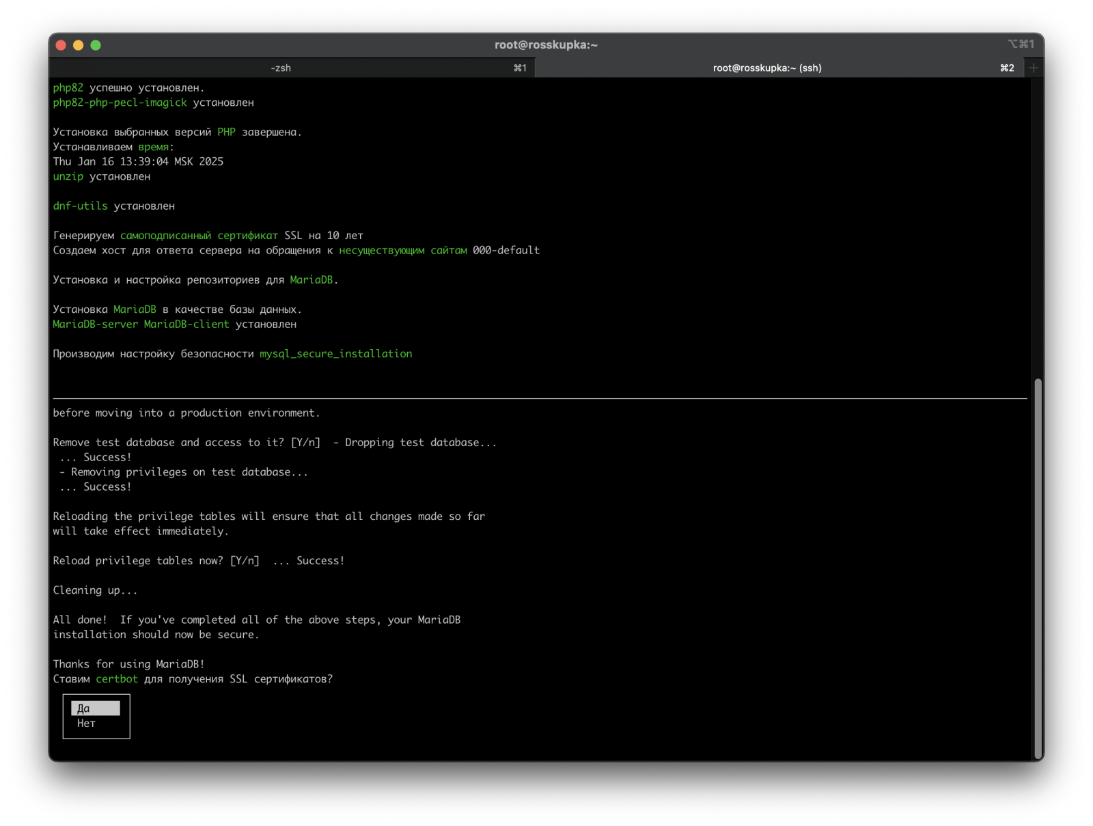Select the "Нет" option in the certbot prompt

[x=96, y=724]
